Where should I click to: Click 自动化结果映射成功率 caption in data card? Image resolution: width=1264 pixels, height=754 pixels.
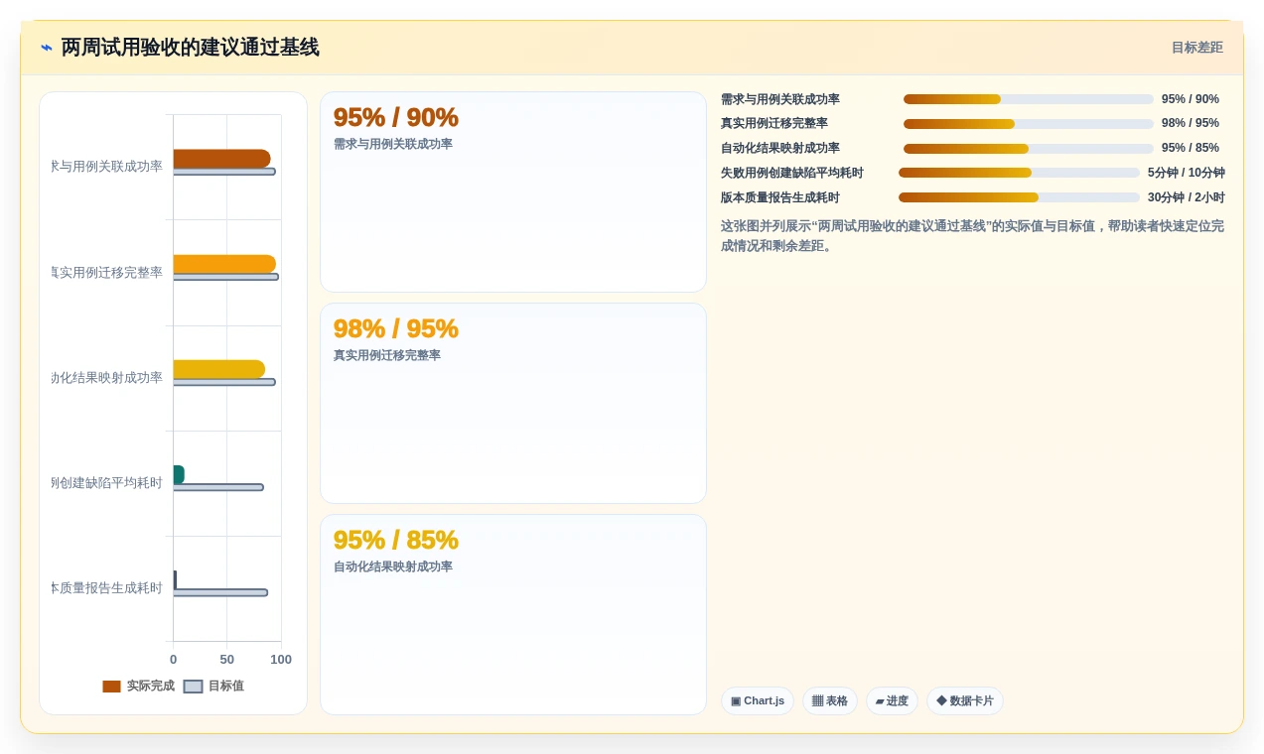click(x=393, y=566)
